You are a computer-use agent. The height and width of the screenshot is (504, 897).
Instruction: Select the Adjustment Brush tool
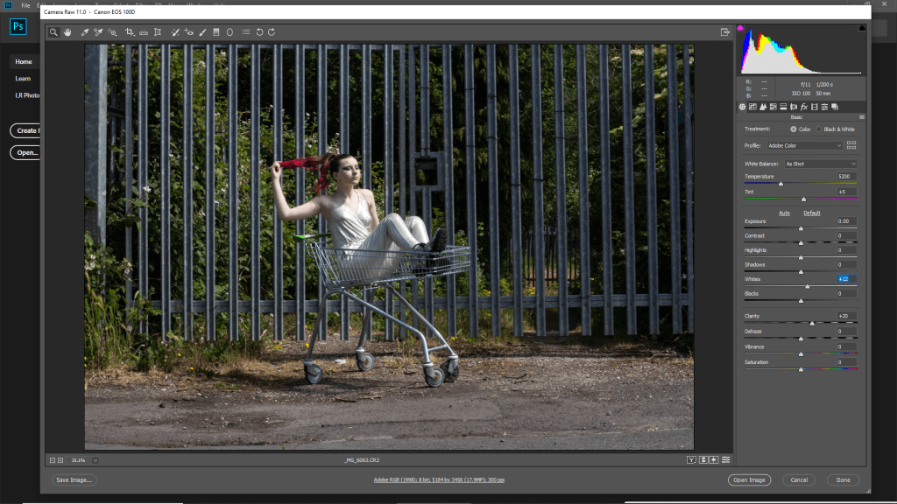pyautogui.click(x=202, y=32)
